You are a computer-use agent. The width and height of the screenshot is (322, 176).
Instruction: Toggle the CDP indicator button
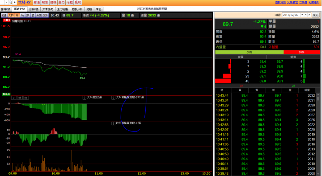(x=45, y=15)
